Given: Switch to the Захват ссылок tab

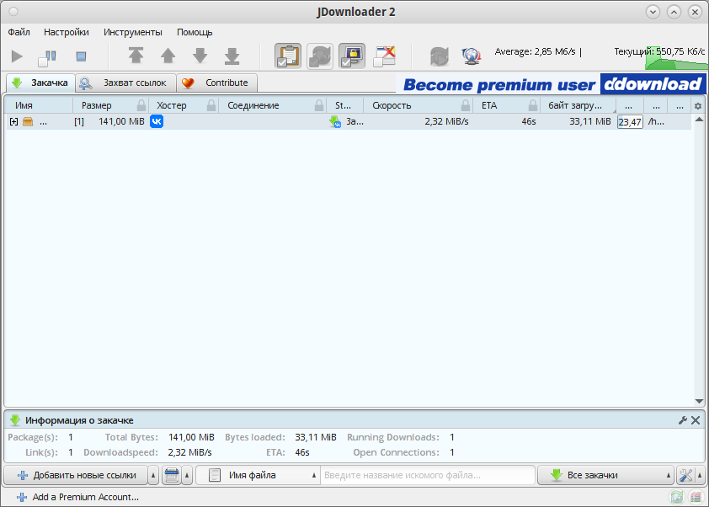Looking at the screenshot, I should point(125,83).
